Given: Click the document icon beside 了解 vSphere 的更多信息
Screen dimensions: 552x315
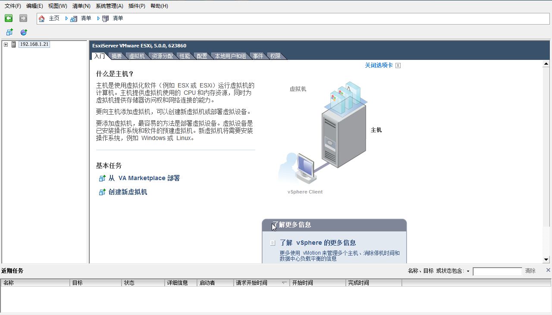Looking at the screenshot, I should (x=273, y=243).
